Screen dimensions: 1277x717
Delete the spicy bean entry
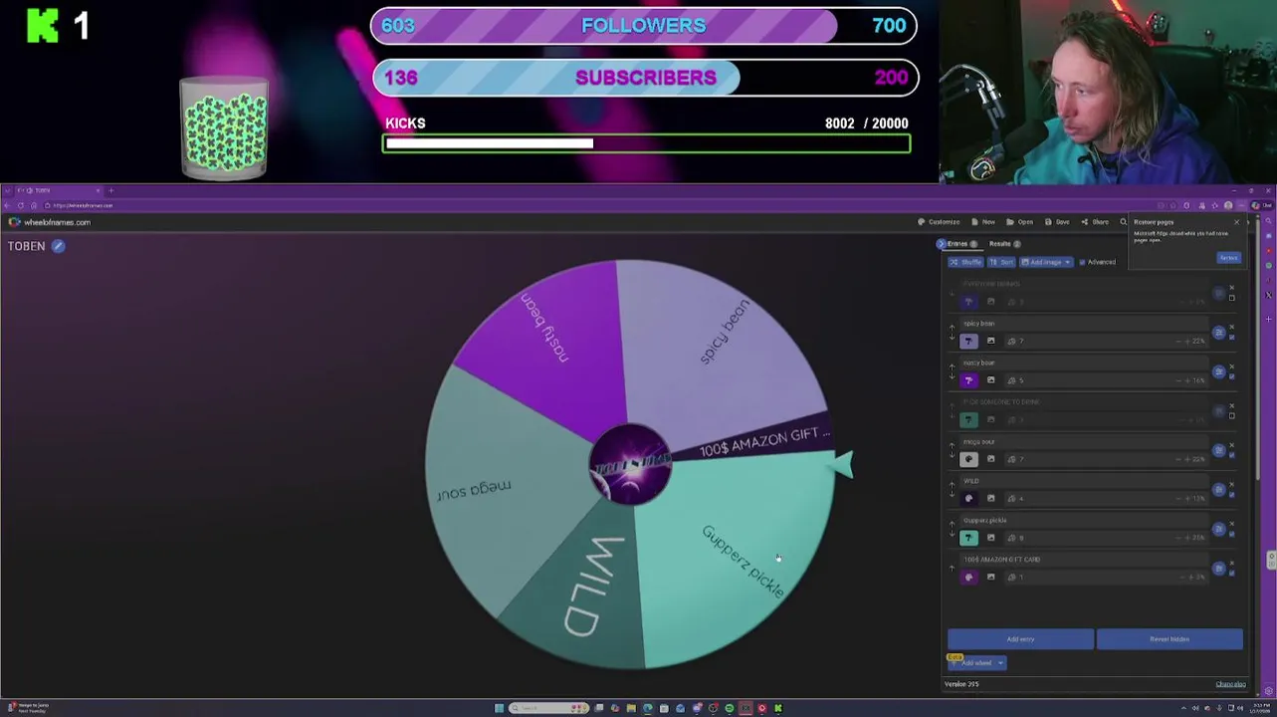1232,327
